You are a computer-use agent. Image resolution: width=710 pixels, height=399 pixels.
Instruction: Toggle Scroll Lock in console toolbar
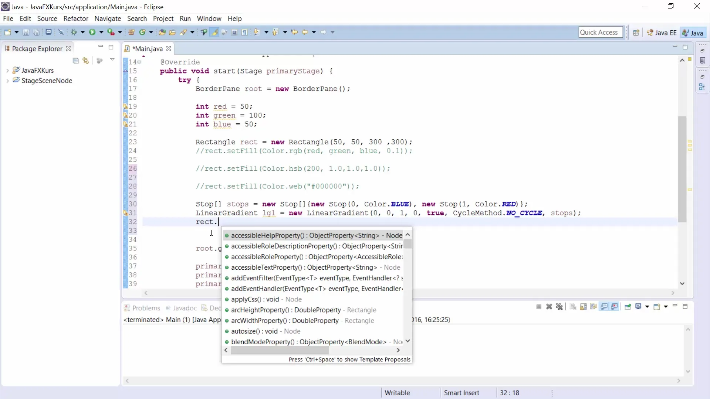click(583, 307)
